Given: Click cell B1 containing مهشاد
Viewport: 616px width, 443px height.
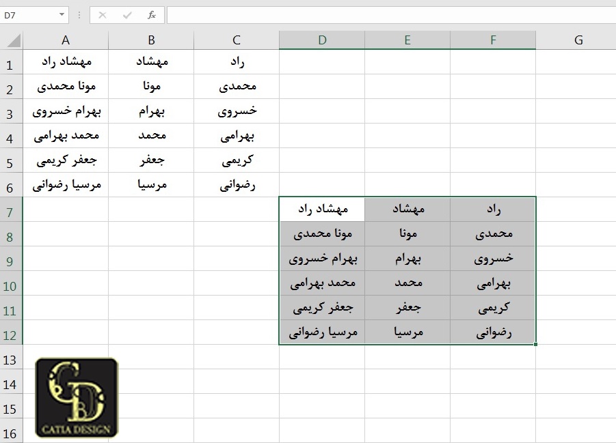Looking at the screenshot, I should point(151,62).
